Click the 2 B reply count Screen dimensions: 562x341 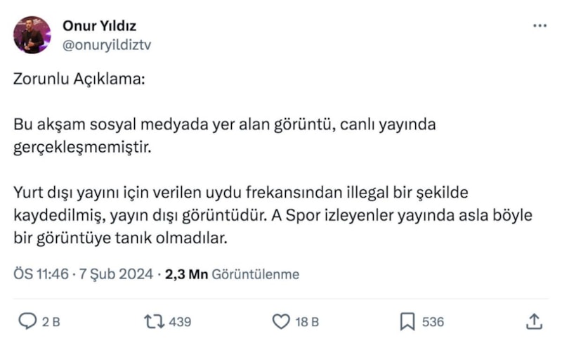click(x=51, y=322)
